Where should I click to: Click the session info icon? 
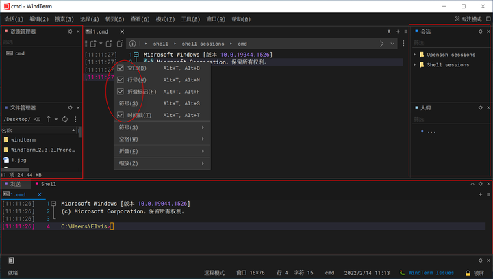pos(132,44)
